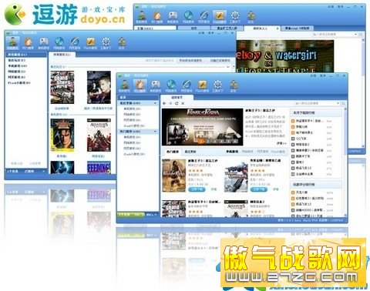Expand the front window search box dropdown arrow
Screen dimensions: 370x291
point(338,103)
